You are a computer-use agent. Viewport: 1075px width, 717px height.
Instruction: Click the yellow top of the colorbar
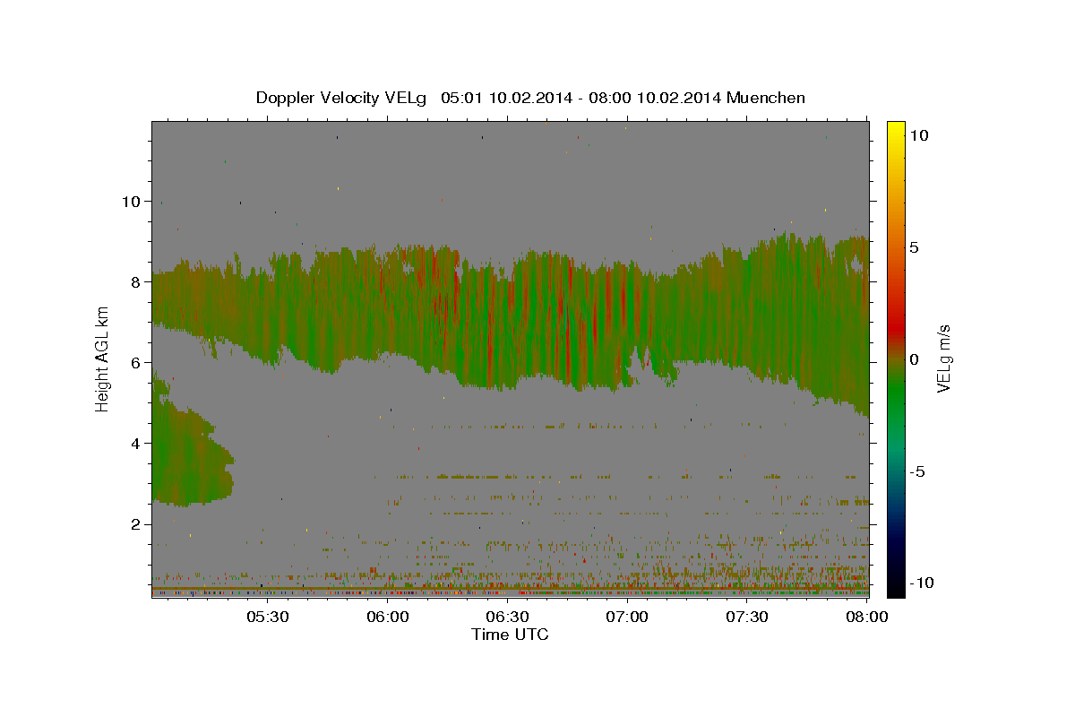pyautogui.click(x=895, y=130)
